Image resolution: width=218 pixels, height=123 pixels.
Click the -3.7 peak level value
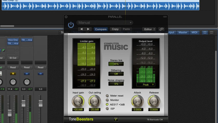[30, 89]
